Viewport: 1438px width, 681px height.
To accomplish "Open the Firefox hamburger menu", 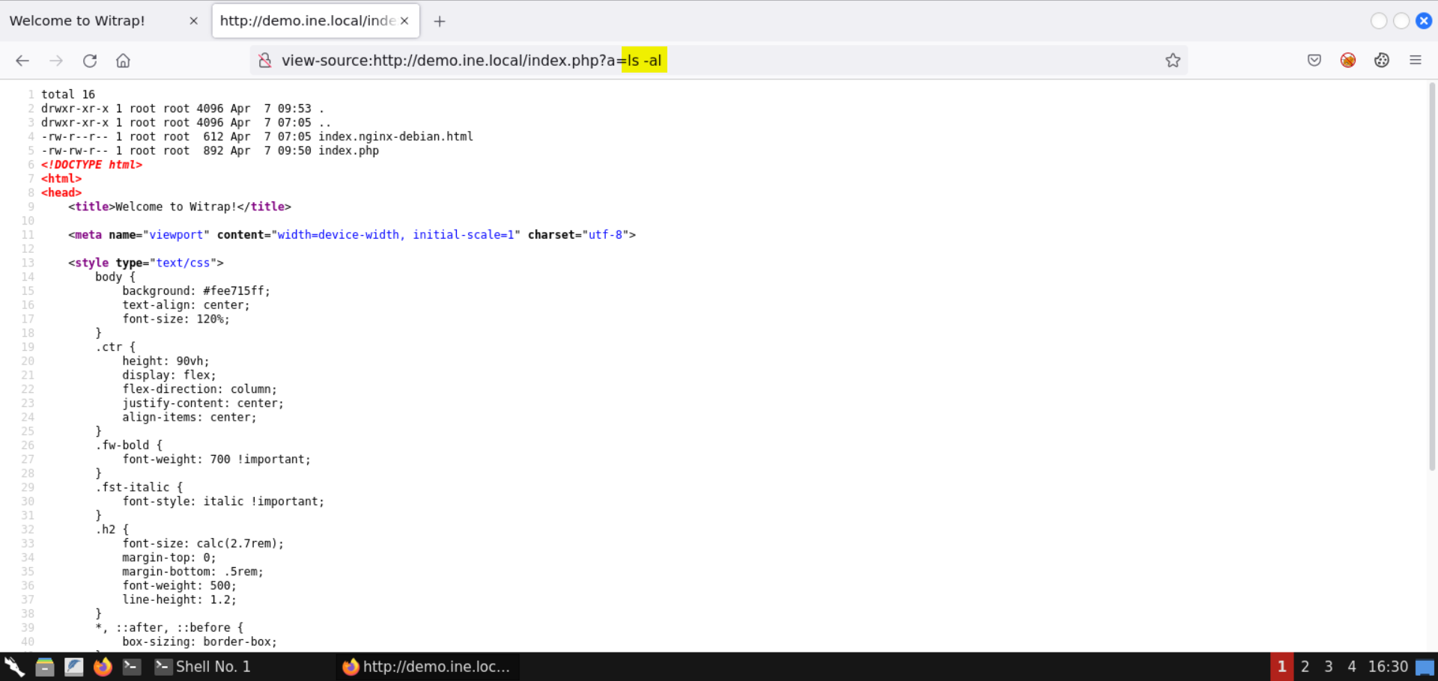I will pyautogui.click(x=1416, y=61).
